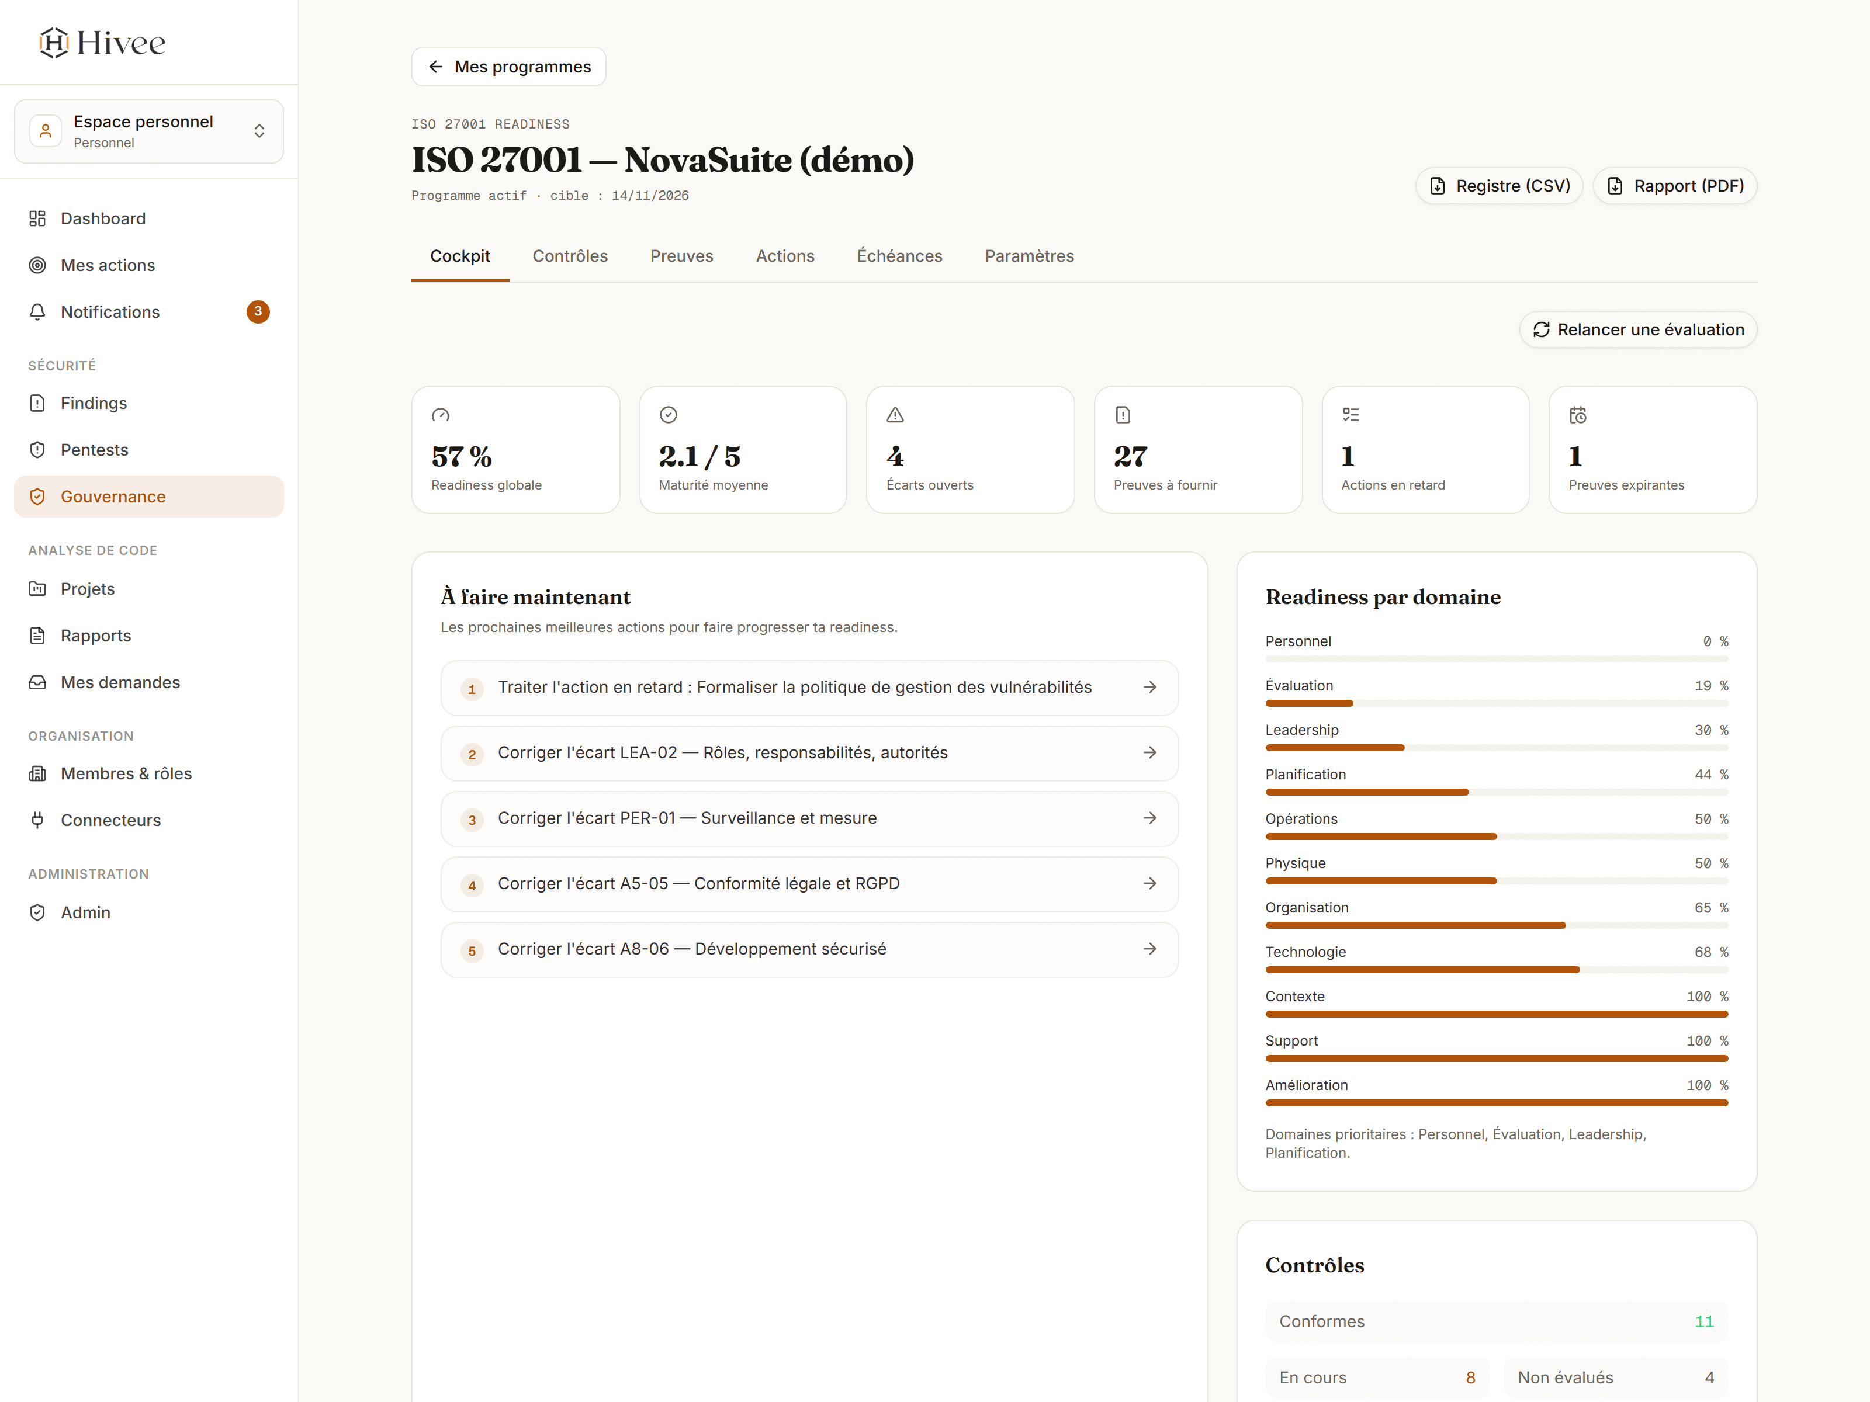Click the Technologie 68 % progress bar
The height and width of the screenshot is (1402, 1870).
(1497, 970)
